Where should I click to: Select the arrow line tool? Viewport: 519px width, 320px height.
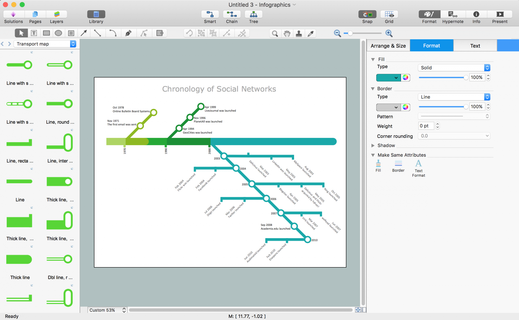pos(84,33)
